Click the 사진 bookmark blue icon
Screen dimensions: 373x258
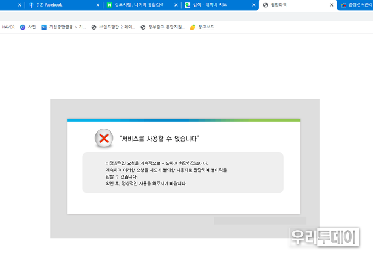[x=22, y=27]
